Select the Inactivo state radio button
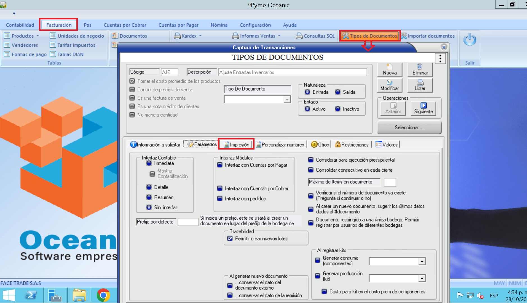The width and height of the screenshot is (527, 303). pyautogui.click(x=338, y=109)
